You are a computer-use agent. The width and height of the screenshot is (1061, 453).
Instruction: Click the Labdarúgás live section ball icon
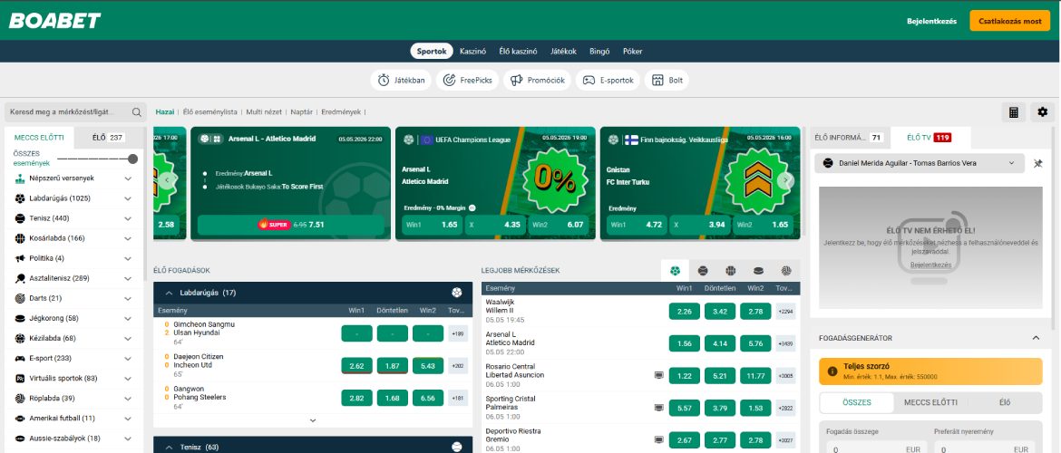click(x=457, y=293)
